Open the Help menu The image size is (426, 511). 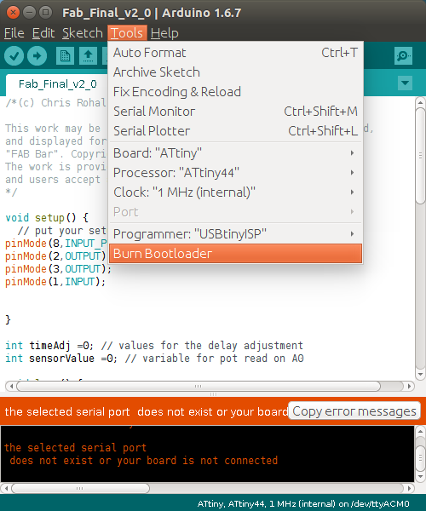[164, 33]
